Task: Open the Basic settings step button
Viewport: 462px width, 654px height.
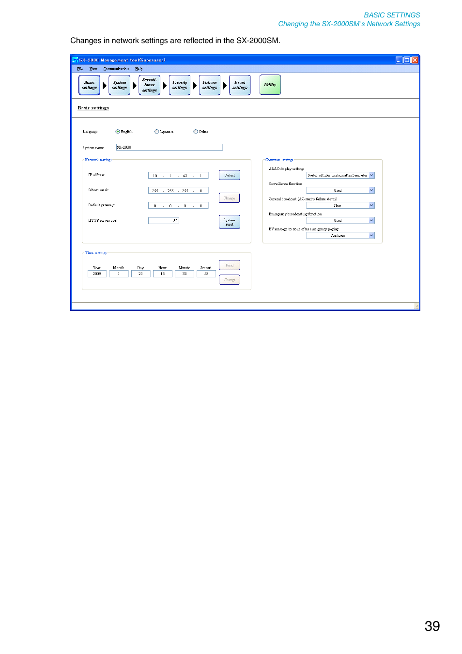Action: (89, 85)
